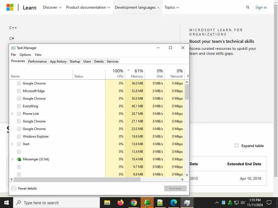Open the Windows Start button

point(7,203)
